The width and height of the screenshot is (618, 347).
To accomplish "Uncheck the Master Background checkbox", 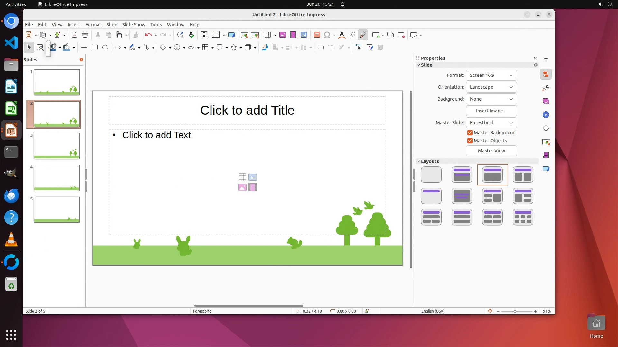I will coord(470,133).
